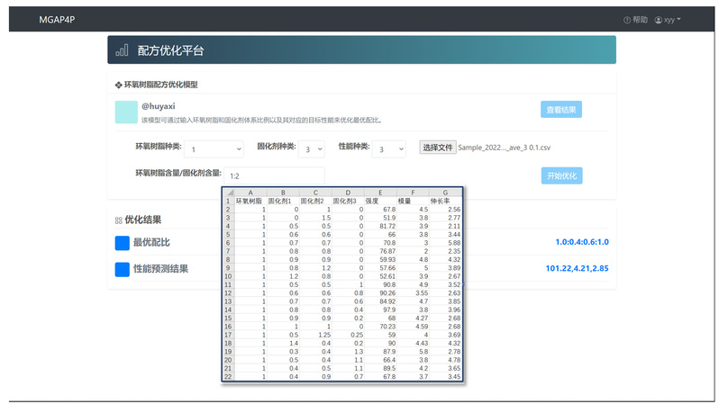Select the optimal ratio value 1.0:0.4:0.6:1.0

(582, 242)
